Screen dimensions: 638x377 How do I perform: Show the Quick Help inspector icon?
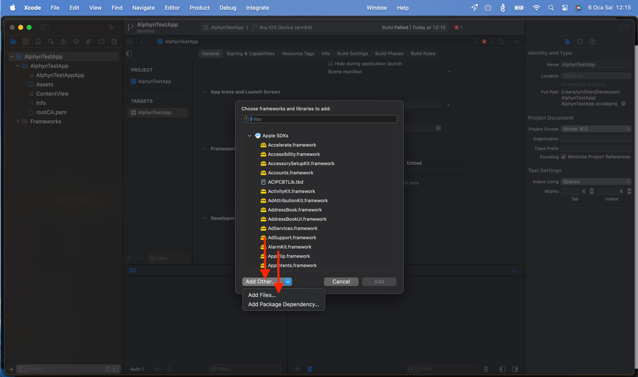tap(592, 42)
